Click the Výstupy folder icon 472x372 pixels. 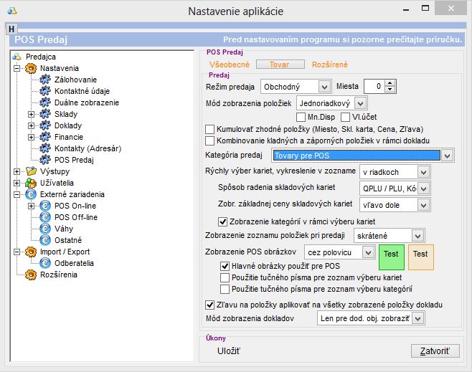pyautogui.click(x=31, y=171)
